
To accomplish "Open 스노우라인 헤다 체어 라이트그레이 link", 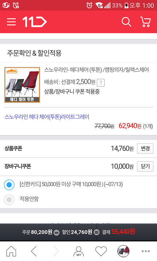I will [47, 117].
